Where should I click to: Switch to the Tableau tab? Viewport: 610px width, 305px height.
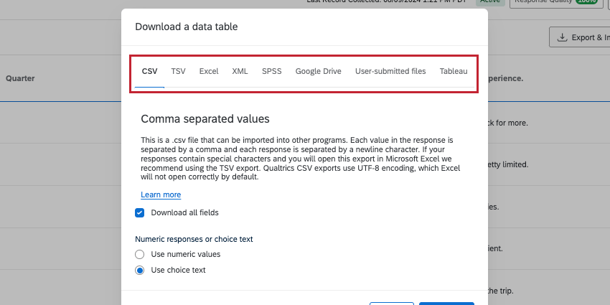[x=454, y=71]
